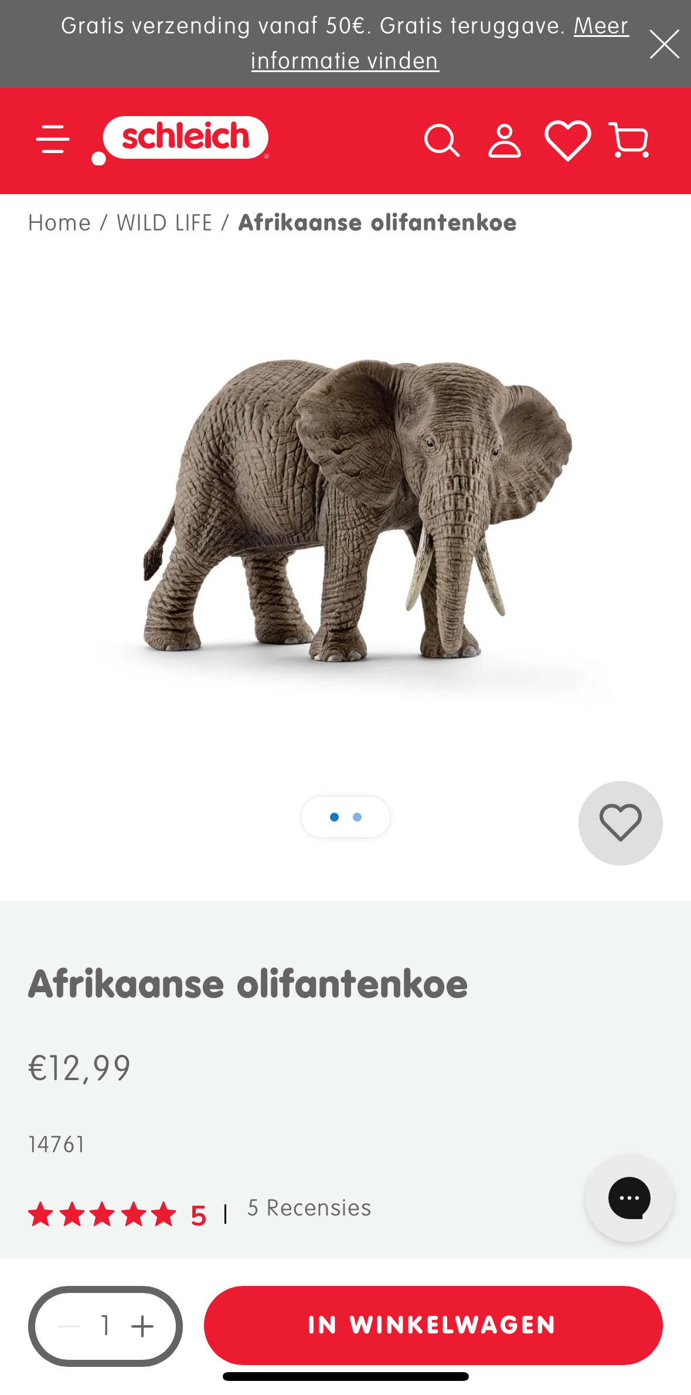The image size is (691, 1395).
Task: Go to Home breadcrumb
Action: (x=59, y=223)
